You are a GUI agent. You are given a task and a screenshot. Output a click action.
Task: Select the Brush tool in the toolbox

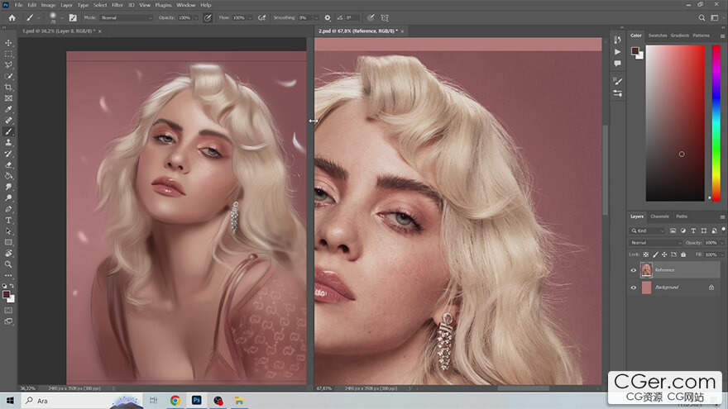click(x=8, y=131)
